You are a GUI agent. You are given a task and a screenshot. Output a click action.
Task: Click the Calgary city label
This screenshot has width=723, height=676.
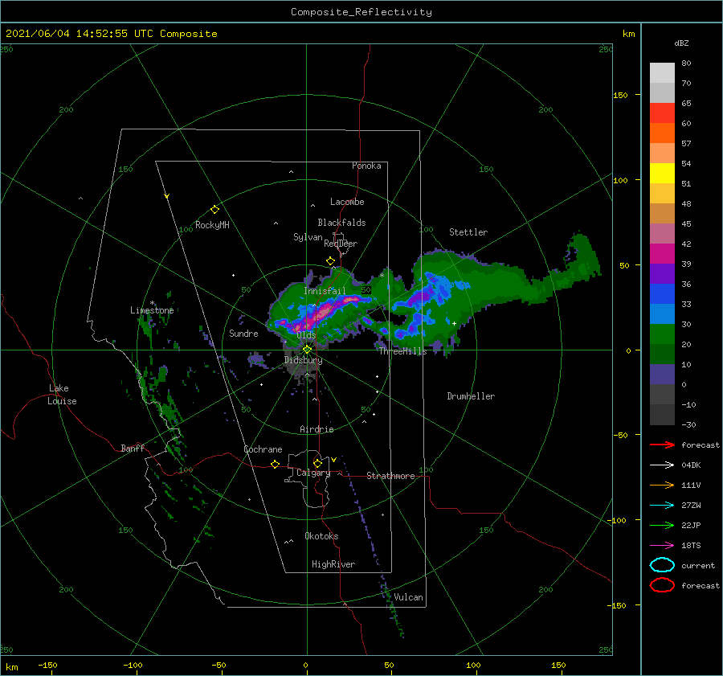313,473
